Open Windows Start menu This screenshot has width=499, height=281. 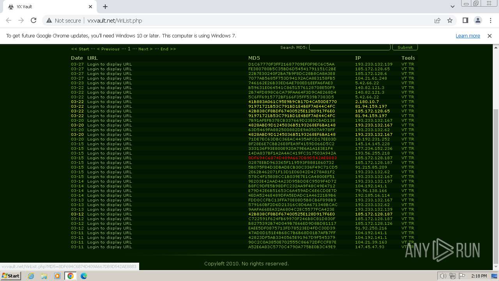click(11, 276)
